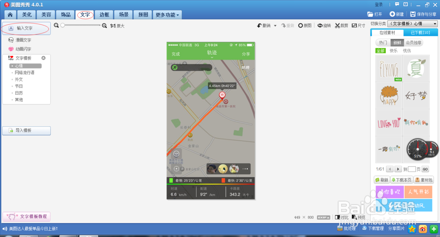
Task: Select the 裁剪 crop tool
Action: pyautogui.click(x=341, y=26)
